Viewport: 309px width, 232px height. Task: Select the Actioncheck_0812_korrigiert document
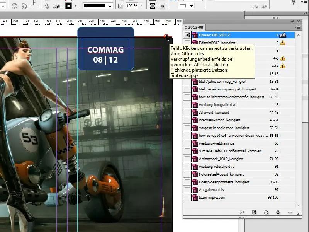tap(239, 159)
